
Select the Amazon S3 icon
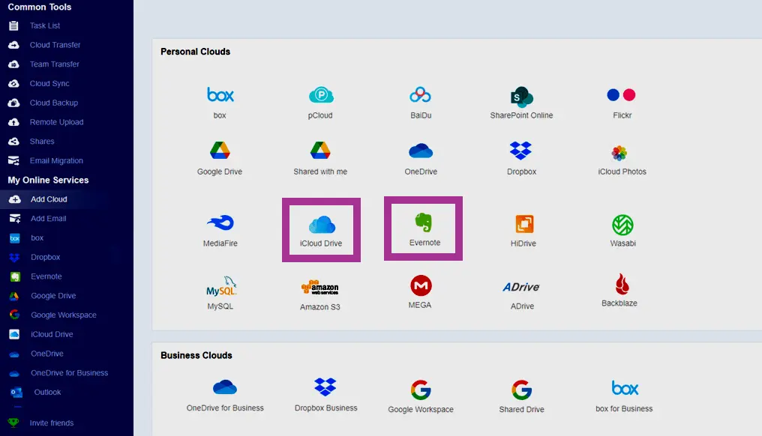point(320,288)
